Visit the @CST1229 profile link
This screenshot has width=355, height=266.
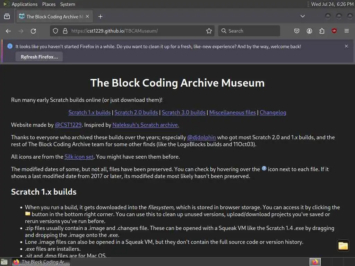click(x=68, y=125)
